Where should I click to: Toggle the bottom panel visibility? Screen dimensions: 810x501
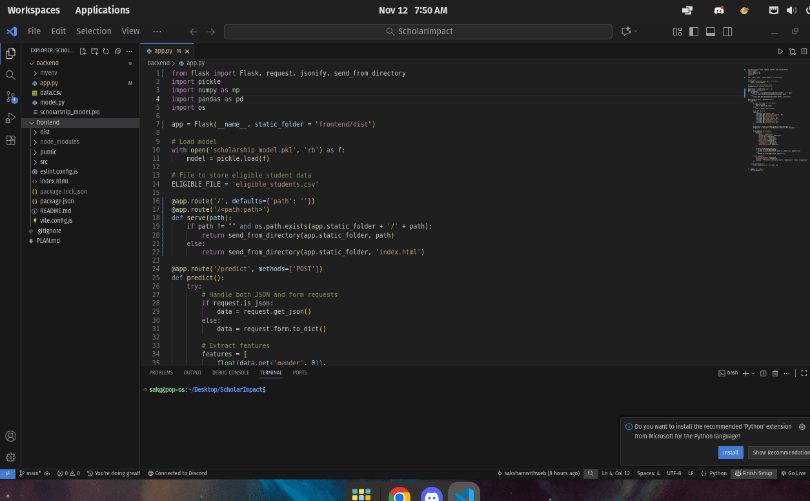coord(711,32)
